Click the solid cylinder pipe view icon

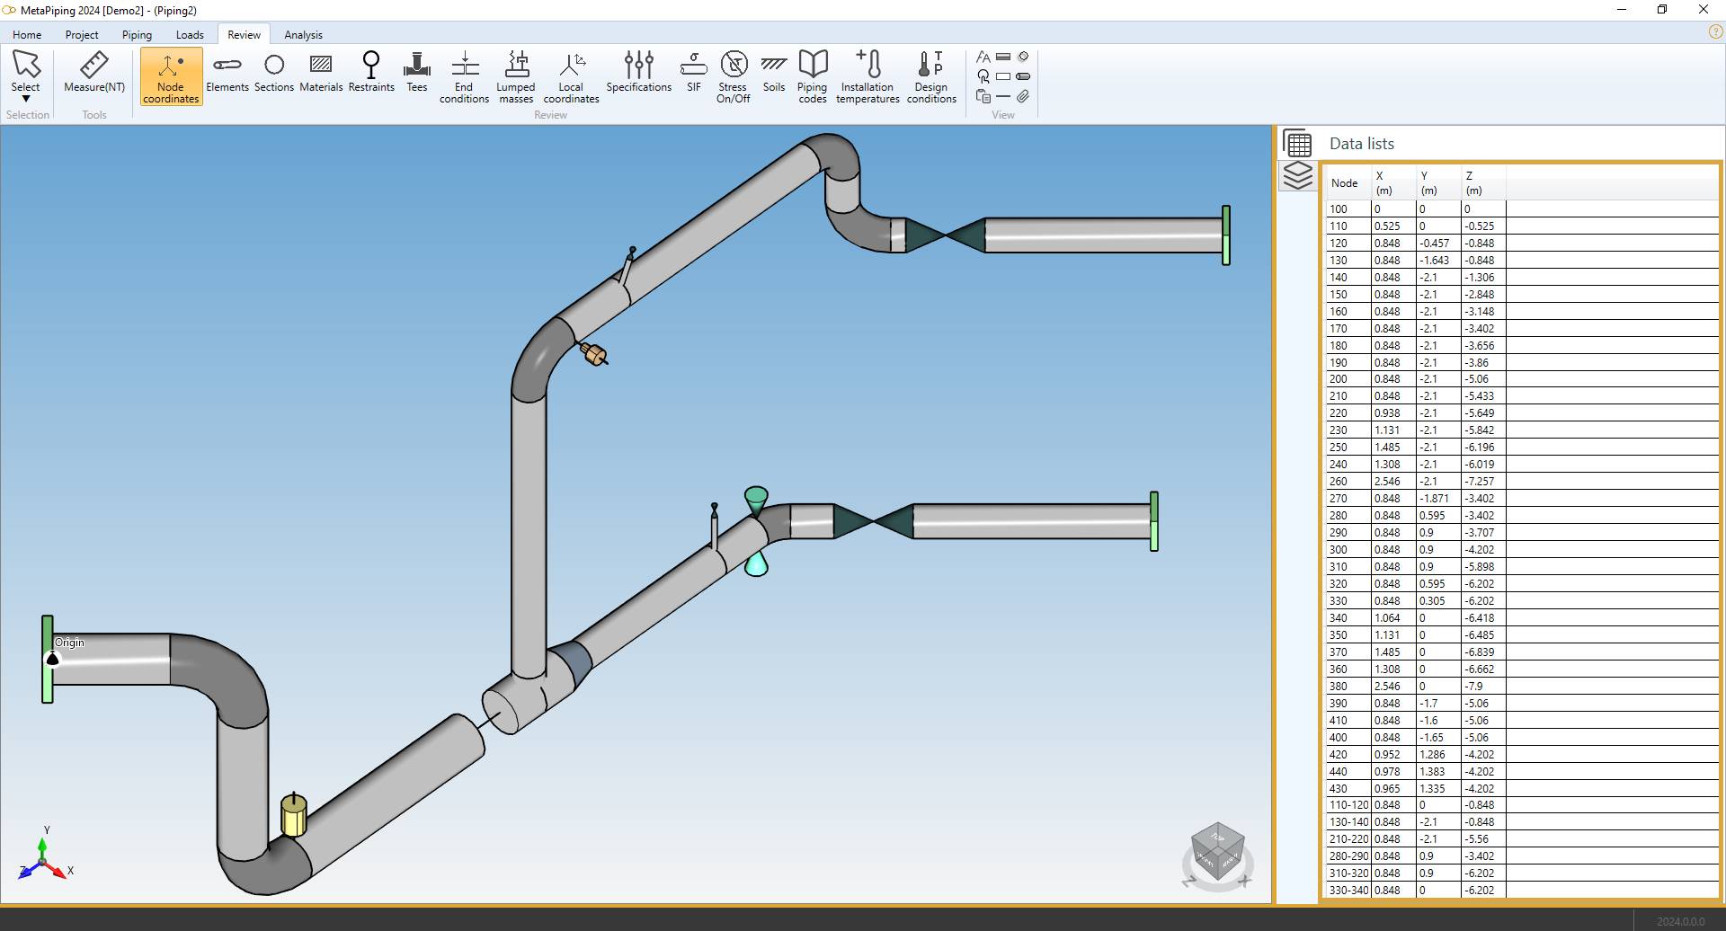coord(1023,76)
